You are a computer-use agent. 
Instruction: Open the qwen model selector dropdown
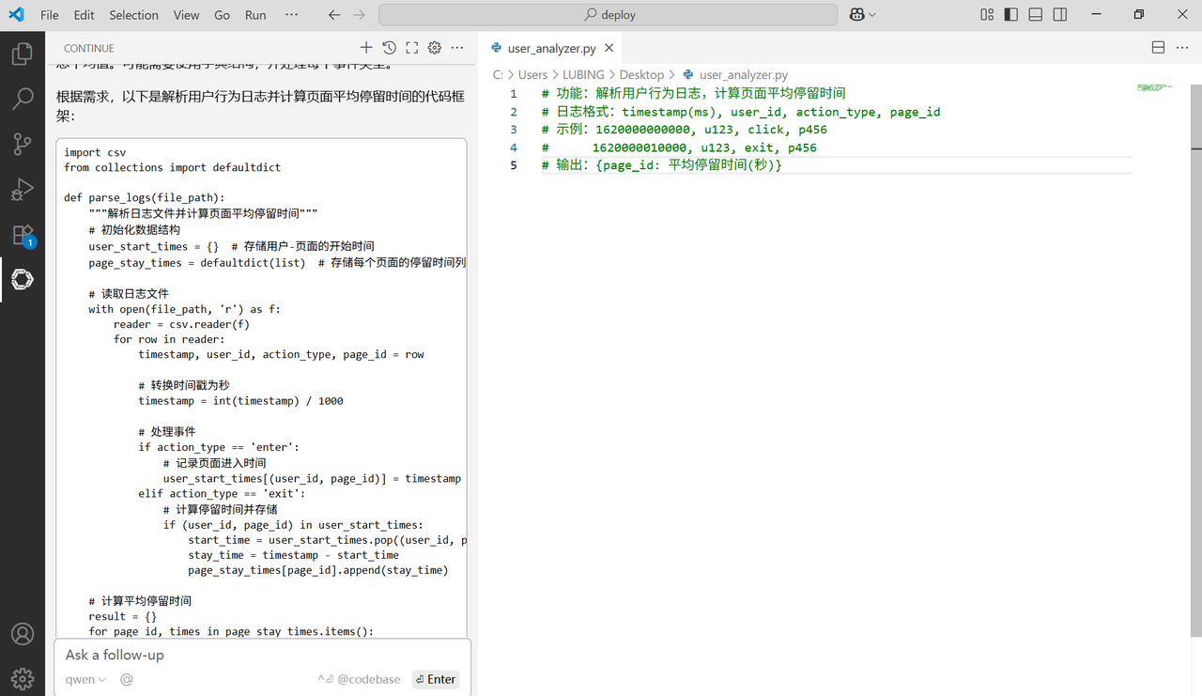tap(85, 679)
